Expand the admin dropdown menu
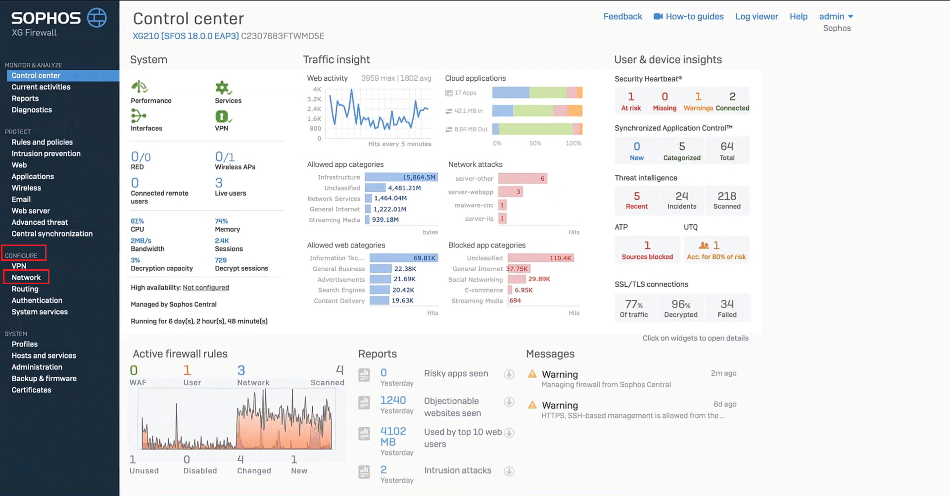 tap(836, 16)
